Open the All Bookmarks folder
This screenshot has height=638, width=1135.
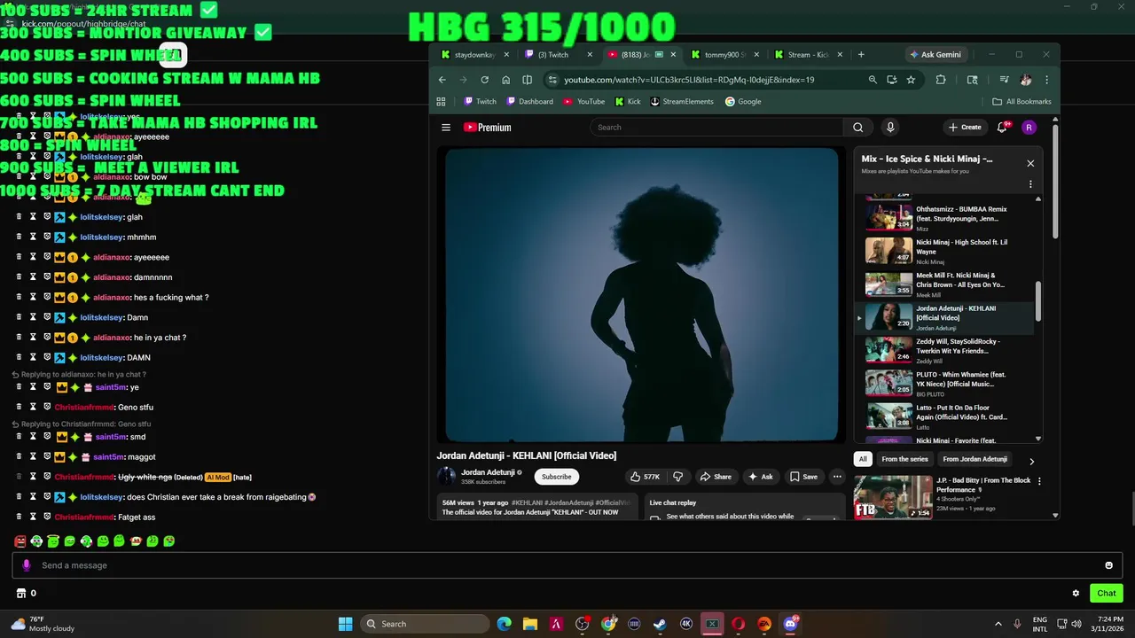(1021, 102)
